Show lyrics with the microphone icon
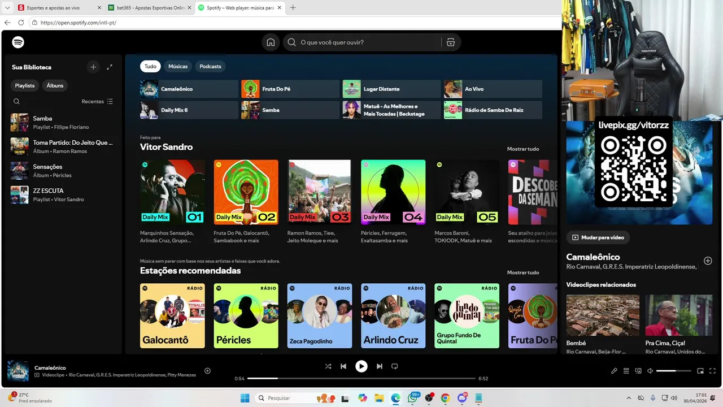This screenshot has height=407, width=723. 614,371
